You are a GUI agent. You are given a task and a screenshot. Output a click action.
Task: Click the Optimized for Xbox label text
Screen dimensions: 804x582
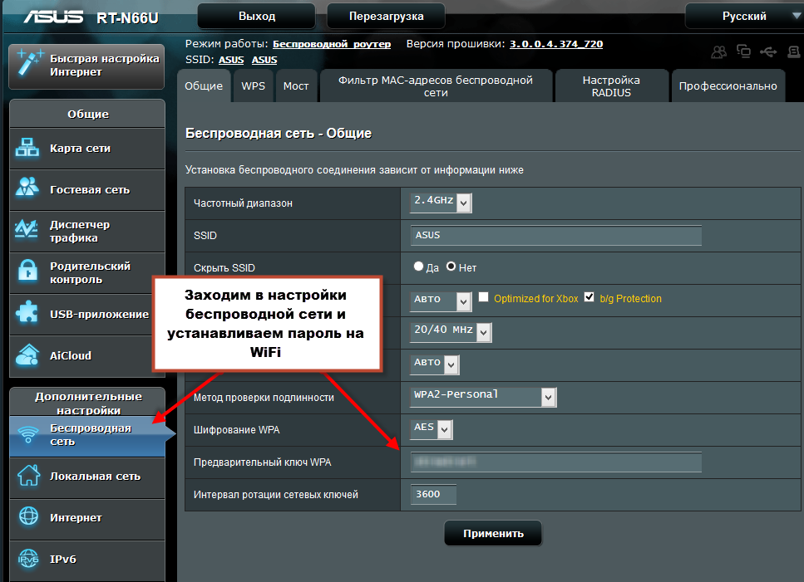pos(535,298)
